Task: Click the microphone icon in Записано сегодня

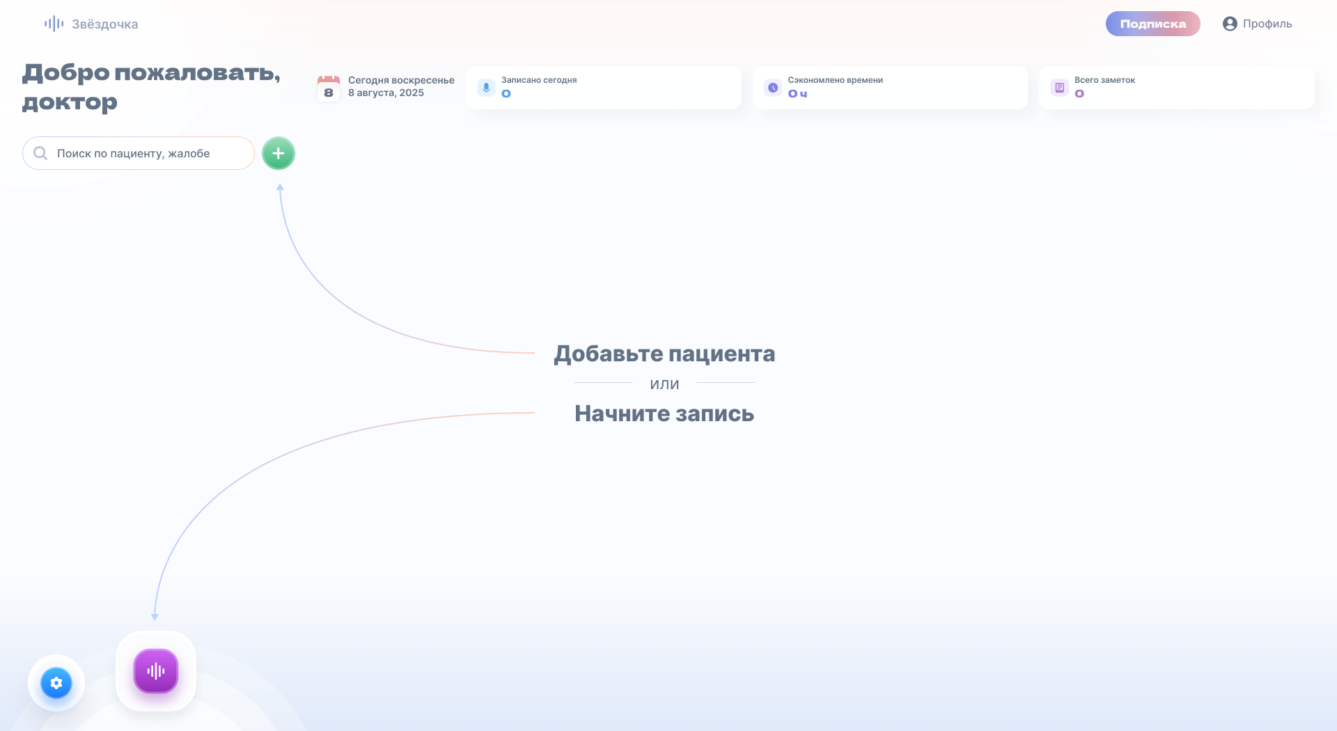Action: pos(486,88)
